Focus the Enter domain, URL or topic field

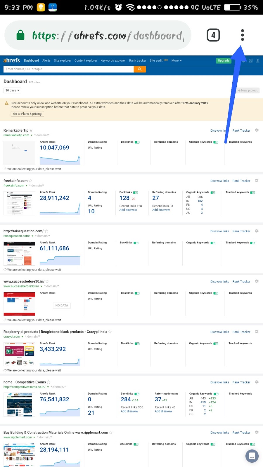tap(69, 69)
